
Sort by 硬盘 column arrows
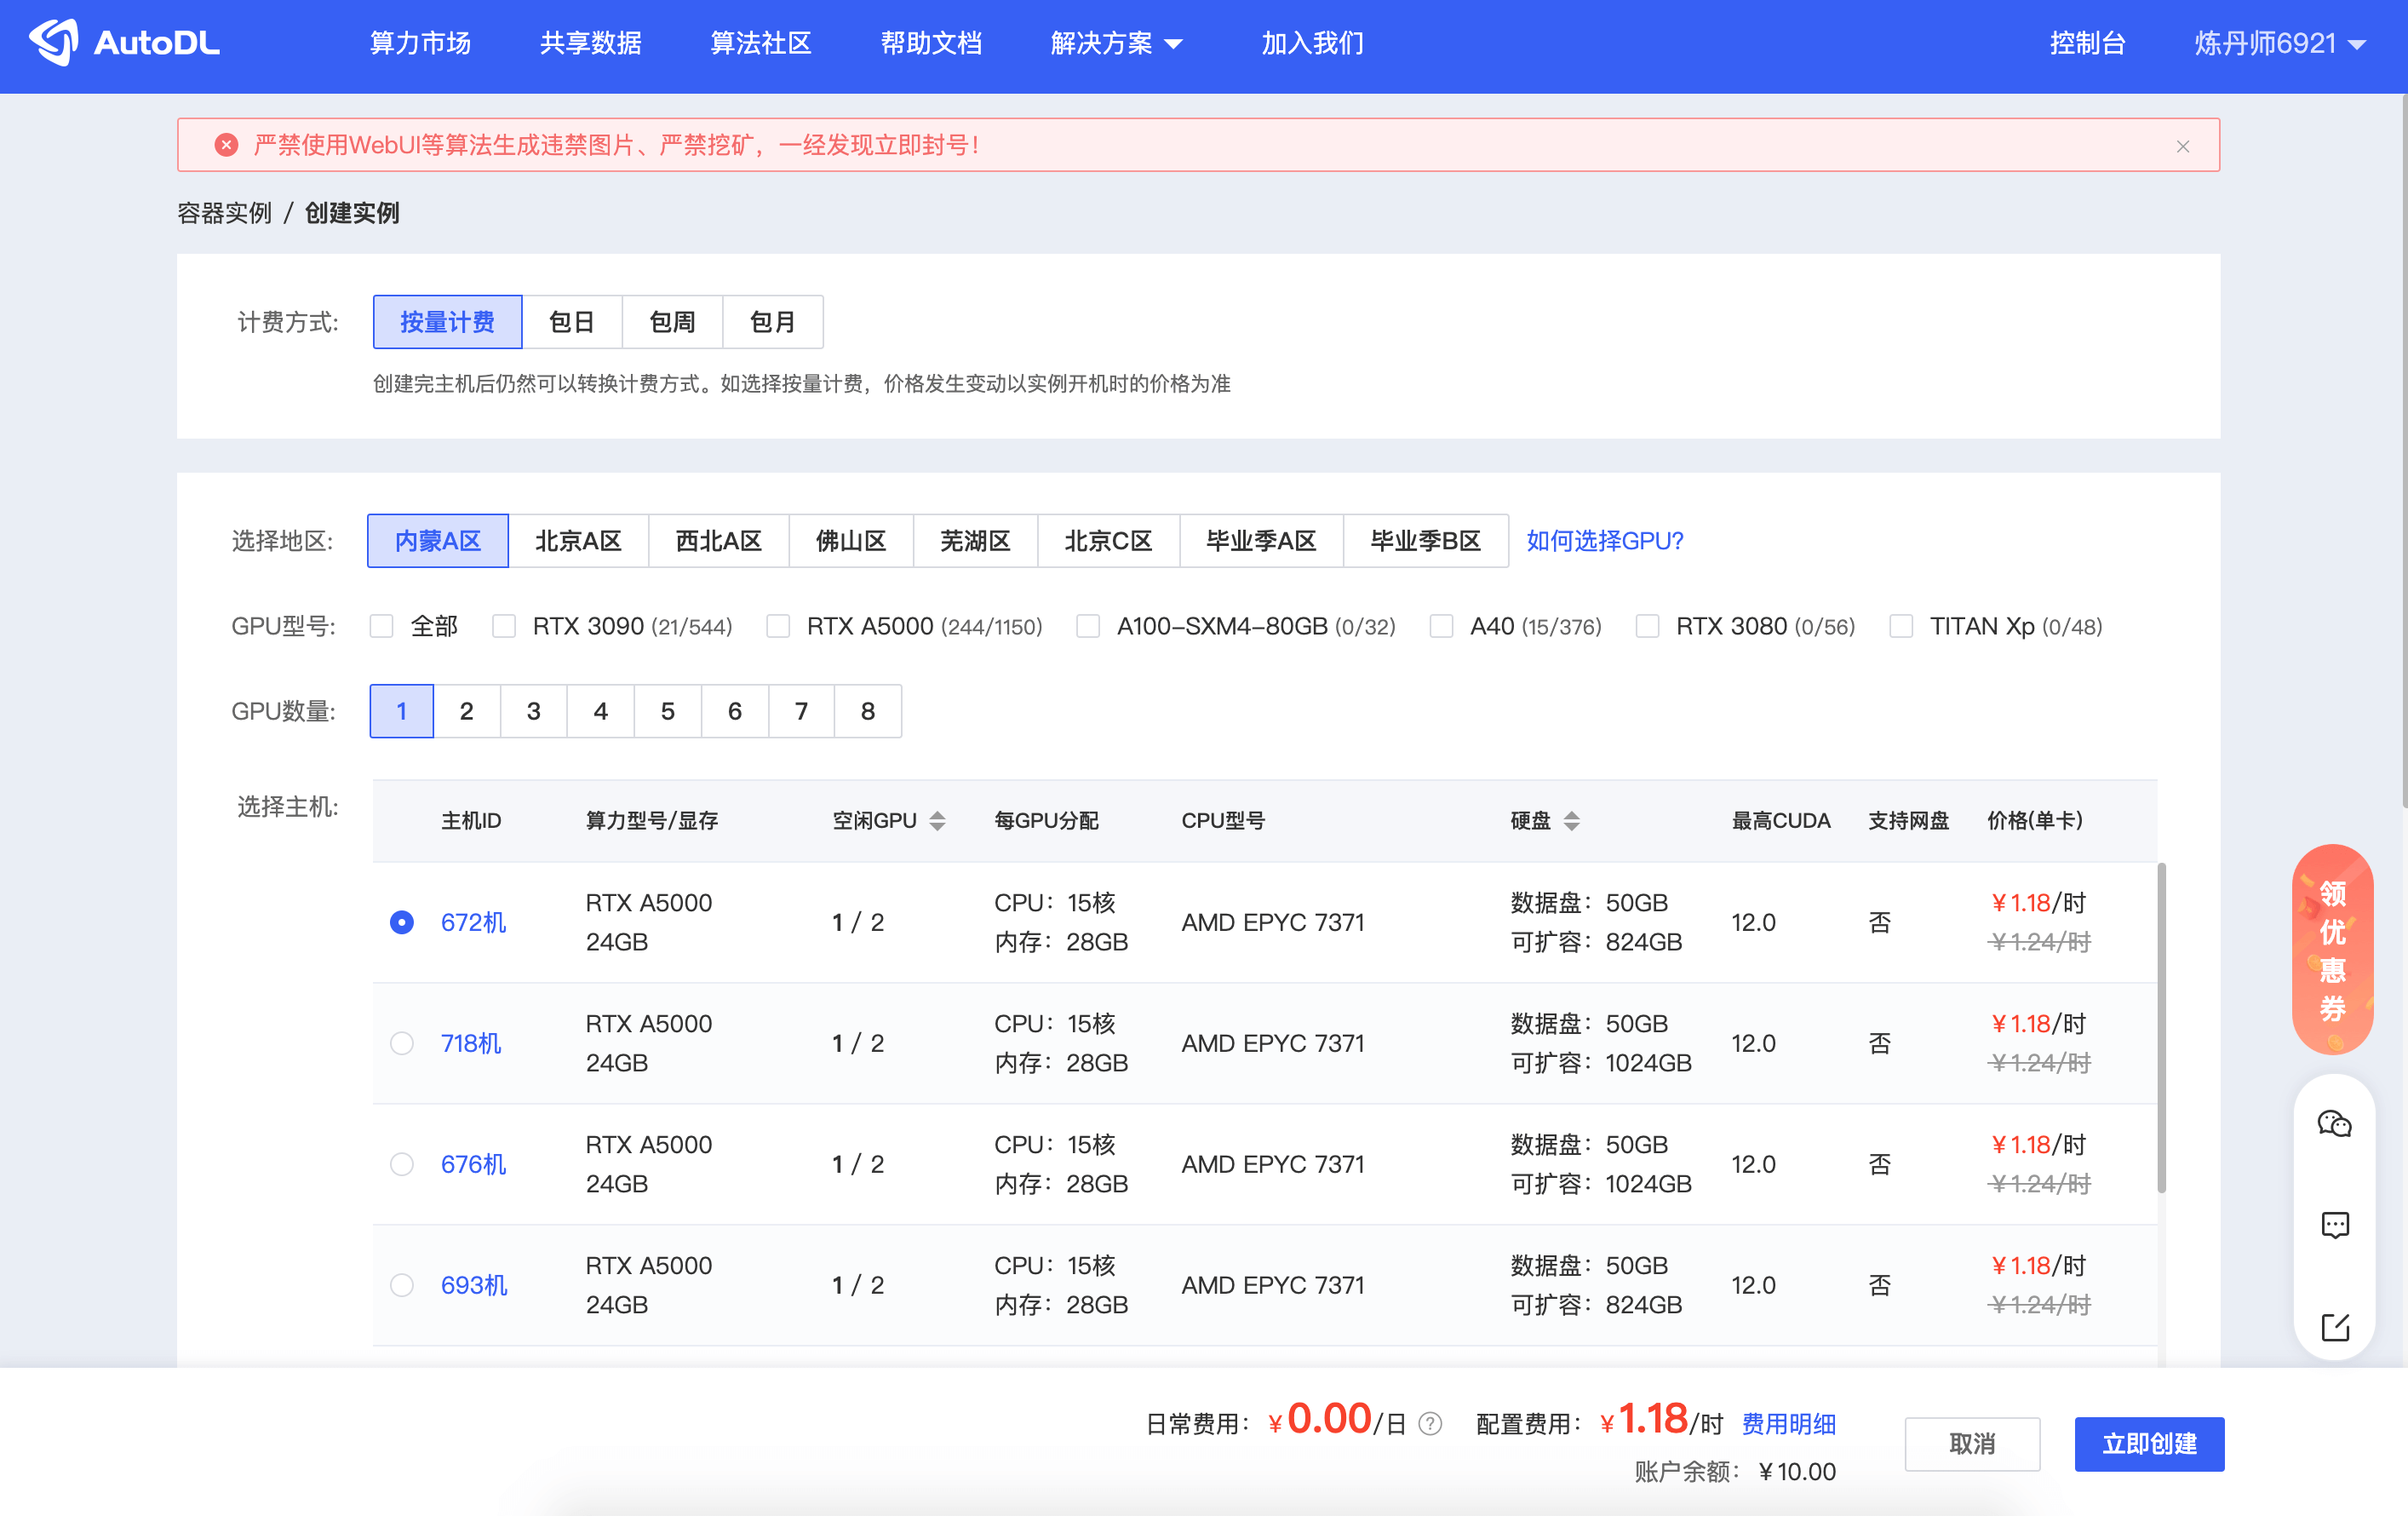coord(1572,821)
